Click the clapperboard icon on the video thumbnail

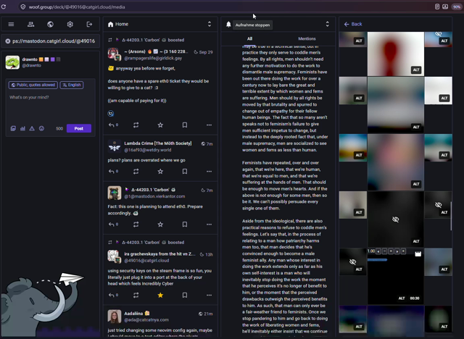point(418,254)
